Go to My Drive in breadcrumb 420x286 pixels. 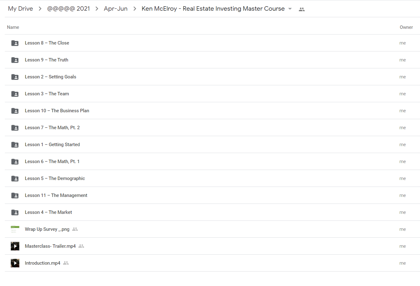pyautogui.click(x=20, y=8)
